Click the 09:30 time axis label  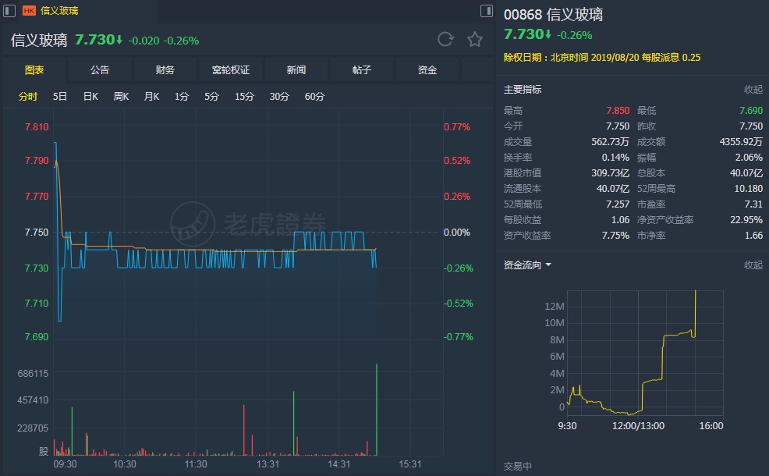click(65, 464)
